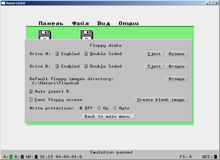Viewport: 220px width, 160px height.
Task: Click Create blank image button
Action: pyautogui.click(x=161, y=100)
